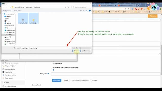
Task: Open Doc folder in navigation pane
Action: [x=7, y=19]
